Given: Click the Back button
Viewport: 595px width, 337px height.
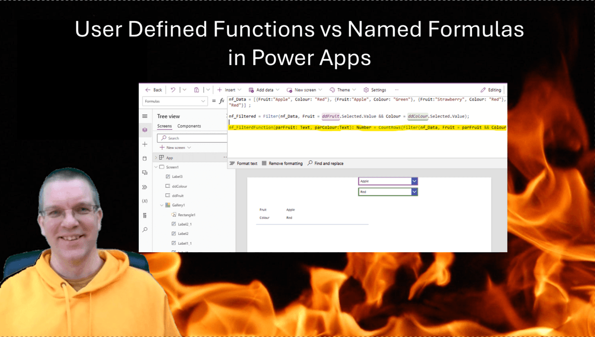Looking at the screenshot, I should tap(152, 90).
